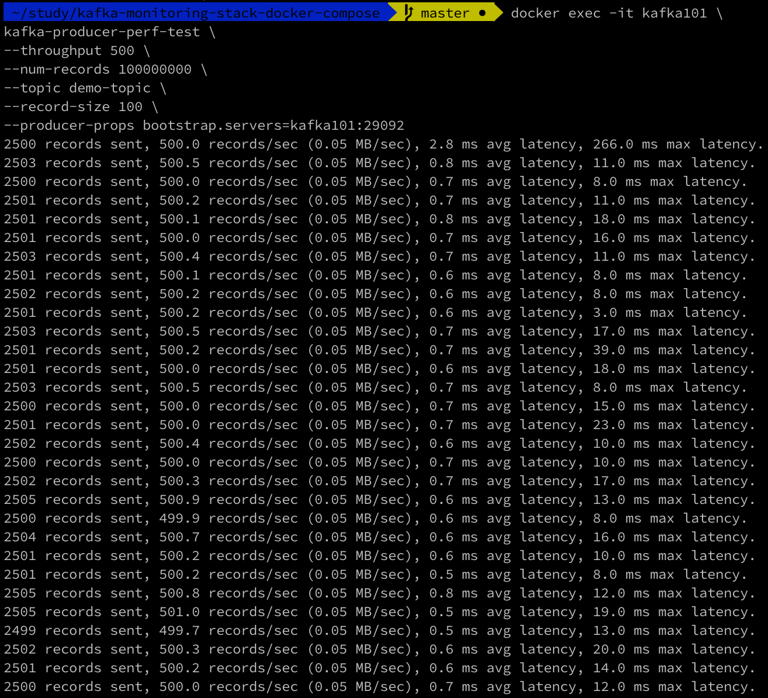Click the '499.7 records/sec' value

229,630
